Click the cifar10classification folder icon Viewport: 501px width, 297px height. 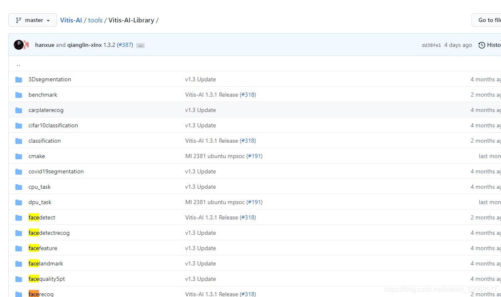[x=19, y=125]
